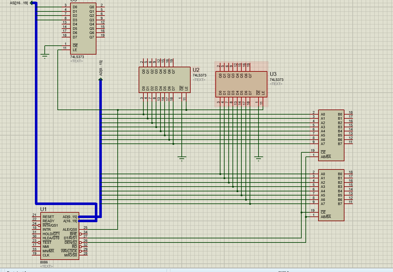This screenshot has width=393, height=272.
Task: Select the lower bus transceiver chip
Action: click(x=331, y=195)
